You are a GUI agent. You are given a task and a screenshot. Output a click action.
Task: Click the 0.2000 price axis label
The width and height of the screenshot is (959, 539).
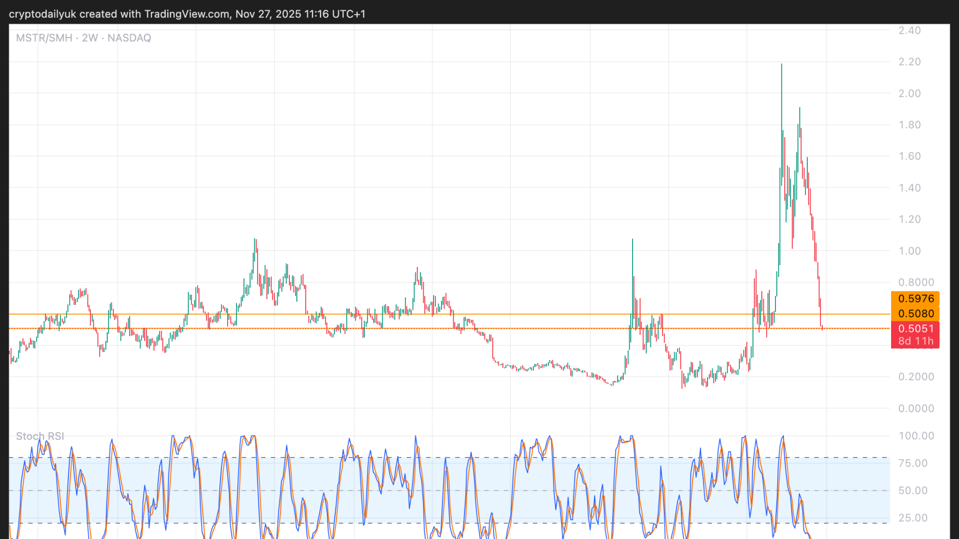coord(915,377)
